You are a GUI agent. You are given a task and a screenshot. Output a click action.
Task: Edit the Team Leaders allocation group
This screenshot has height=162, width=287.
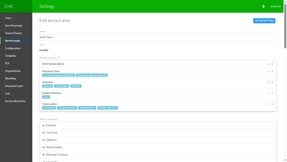[269, 104]
